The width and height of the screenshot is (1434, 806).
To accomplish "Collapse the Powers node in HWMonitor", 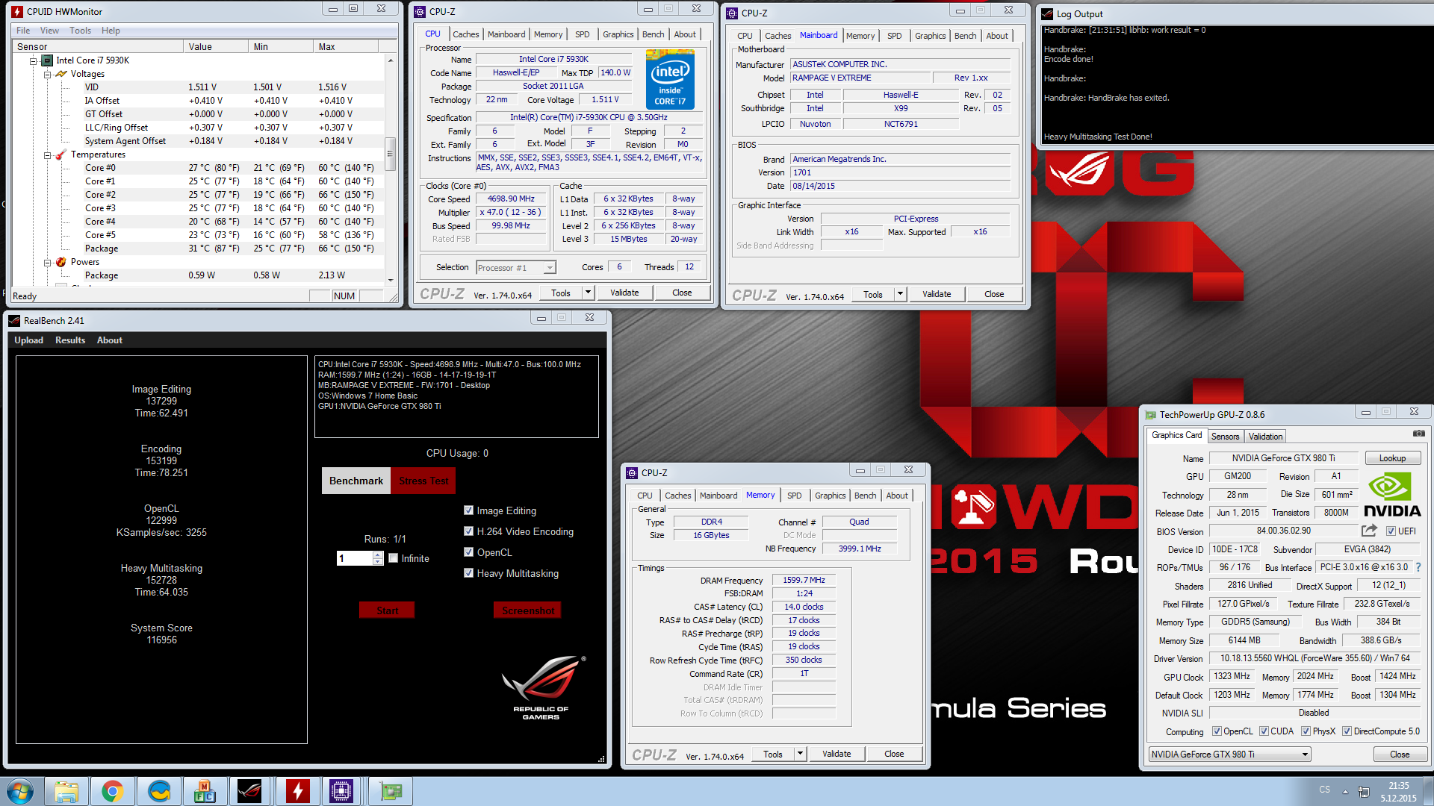I will (47, 262).
